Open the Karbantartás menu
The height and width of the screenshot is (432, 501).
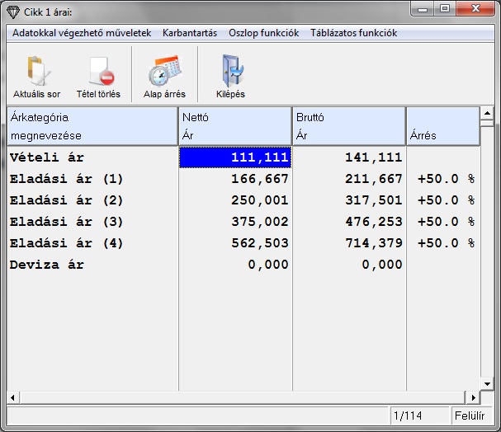tap(190, 34)
